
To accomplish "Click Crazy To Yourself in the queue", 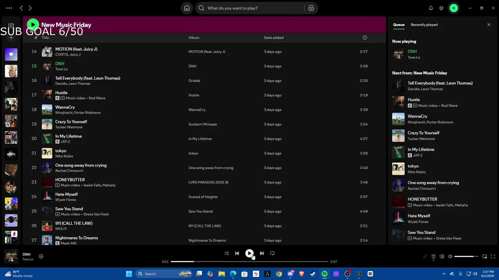I will 423,133.
